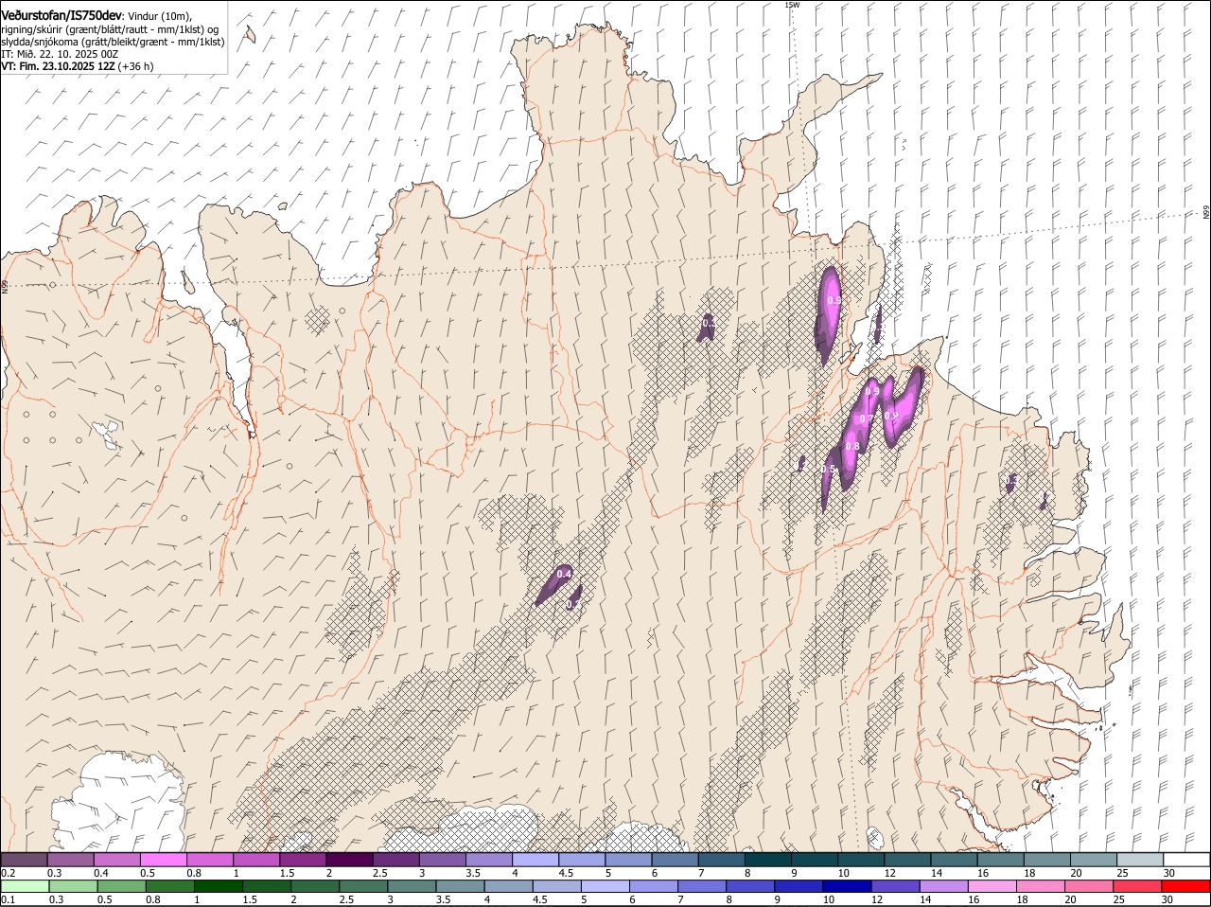Viewport: 1211px width, 907px height.
Task: Pick the deep blue swatch right of 10, lower legend
Action: coord(847,886)
